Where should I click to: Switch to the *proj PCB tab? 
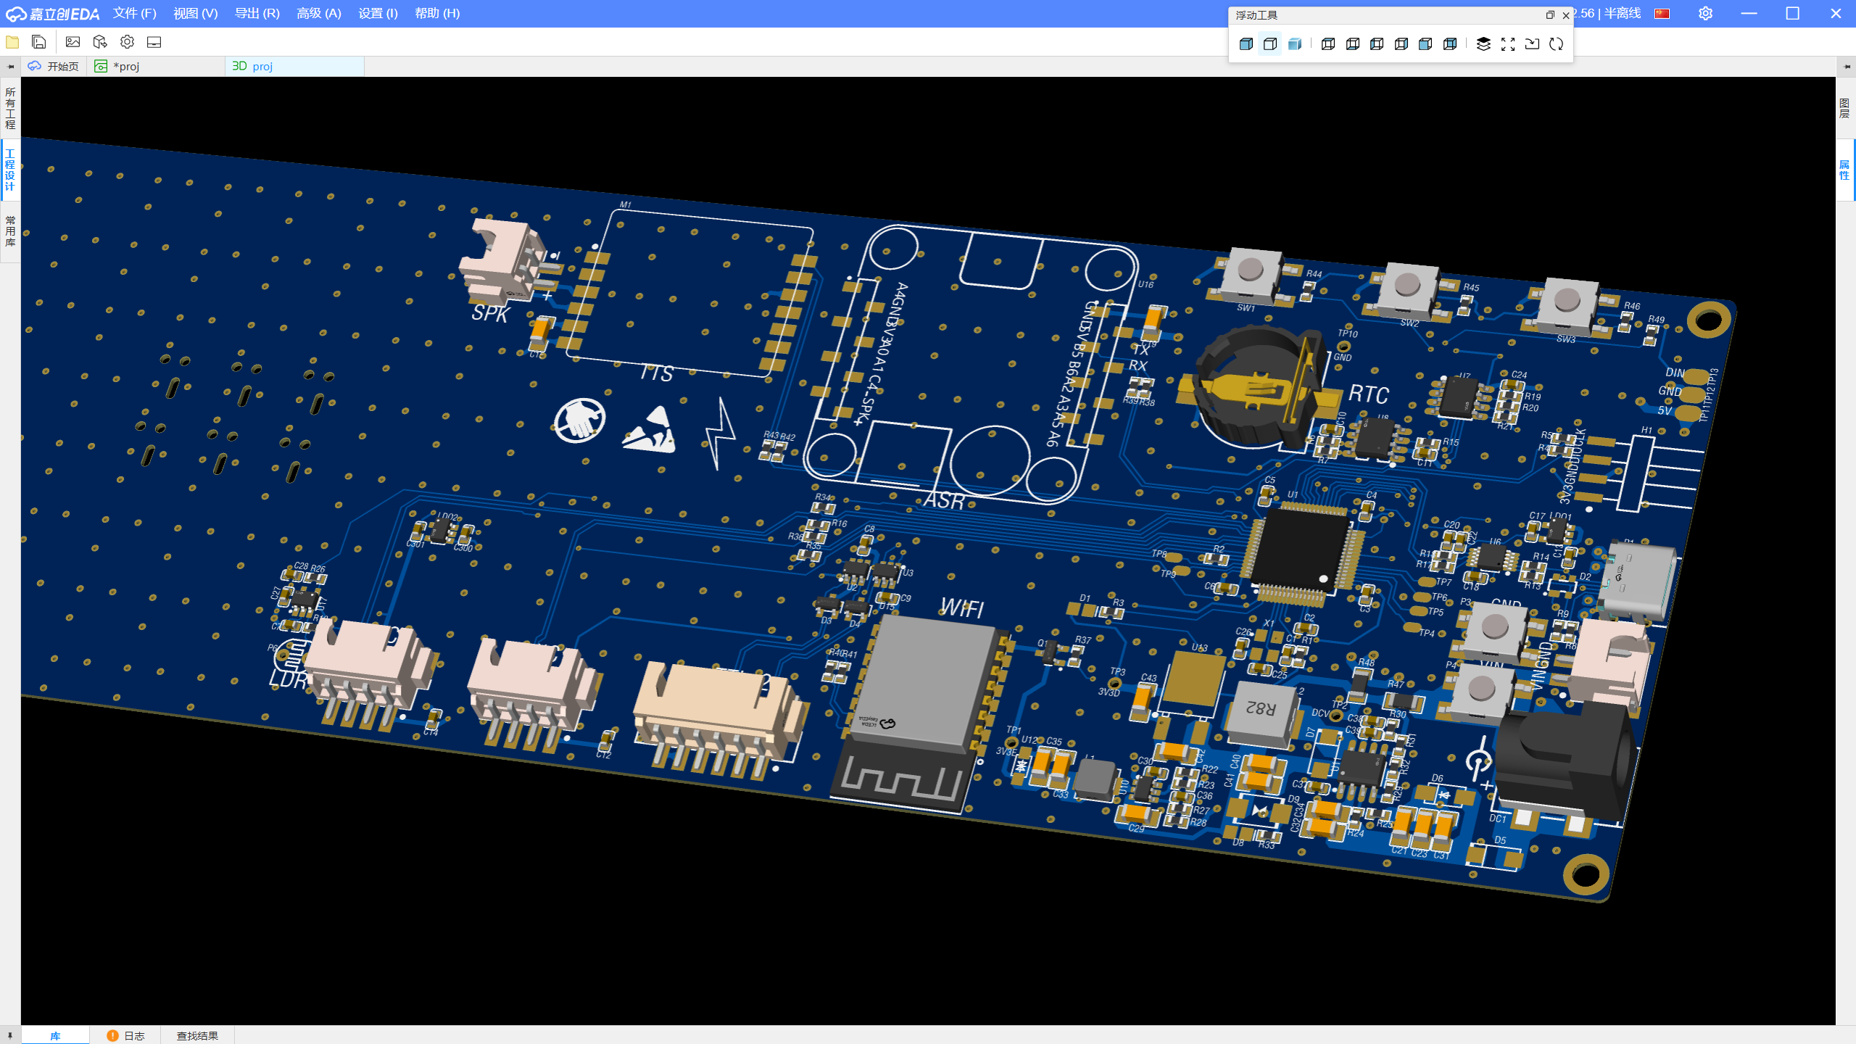(127, 66)
